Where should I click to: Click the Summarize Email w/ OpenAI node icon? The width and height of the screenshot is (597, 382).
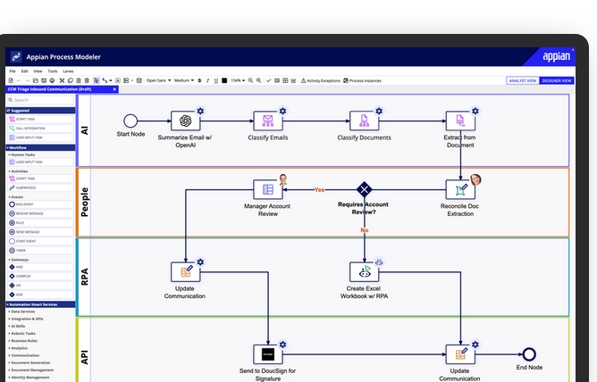tap(185, 120)
